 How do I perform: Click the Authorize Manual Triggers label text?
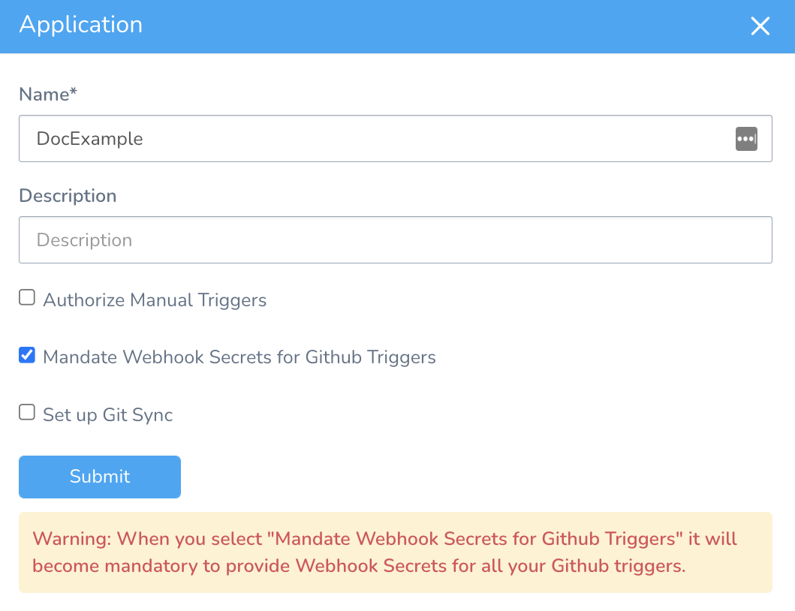tap(155, 300)
